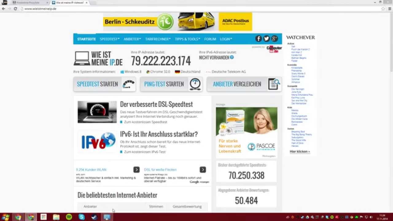Click the Computer Bild logo
This screenshot has height=221, width=393.
tap(274, 49)
